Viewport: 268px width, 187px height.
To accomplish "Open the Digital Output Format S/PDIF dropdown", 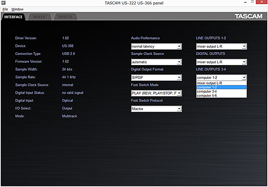I will 156,78.
